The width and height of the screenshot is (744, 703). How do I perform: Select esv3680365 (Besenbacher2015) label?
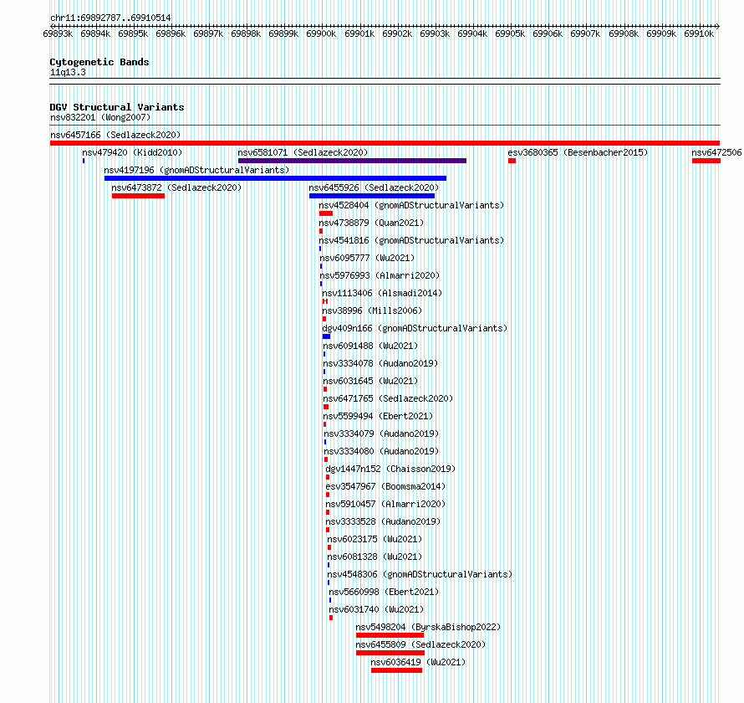[578, 152]
